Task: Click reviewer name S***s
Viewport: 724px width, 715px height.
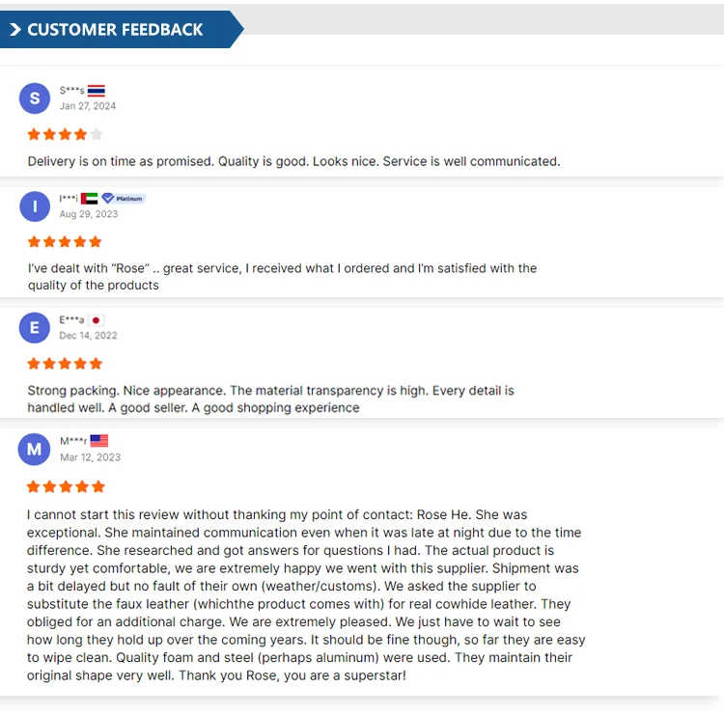Action: 71,91
